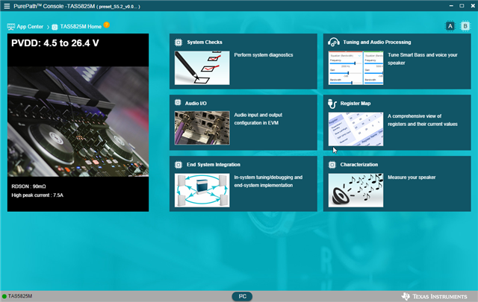Open the equalizer sliders thumbnail
478x302 pixels.
tap(356, 68)
